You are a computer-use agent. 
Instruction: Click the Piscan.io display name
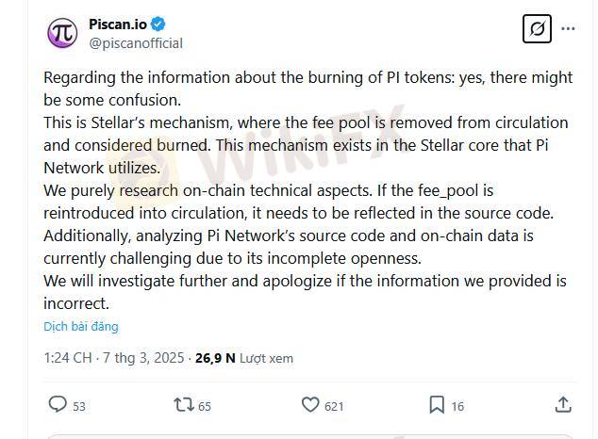point(118,24)
